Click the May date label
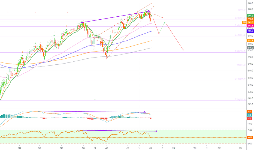 [83, 148]
